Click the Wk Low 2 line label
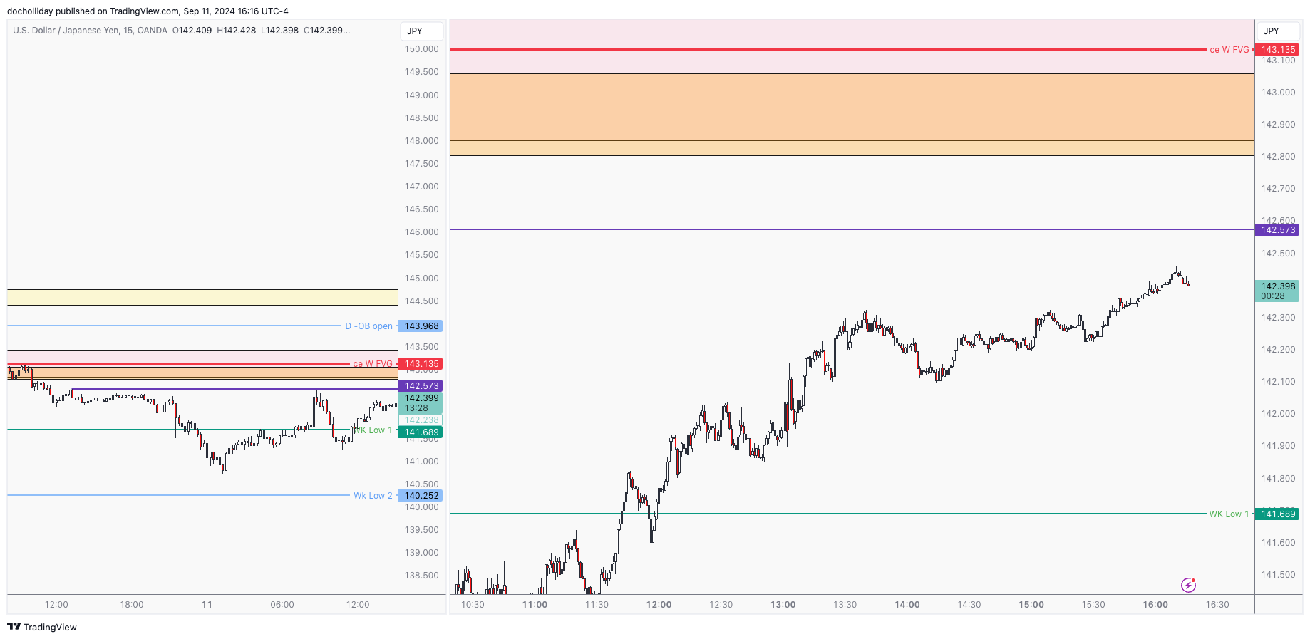This screenshot has width=1310, height=639. point(373,496)
